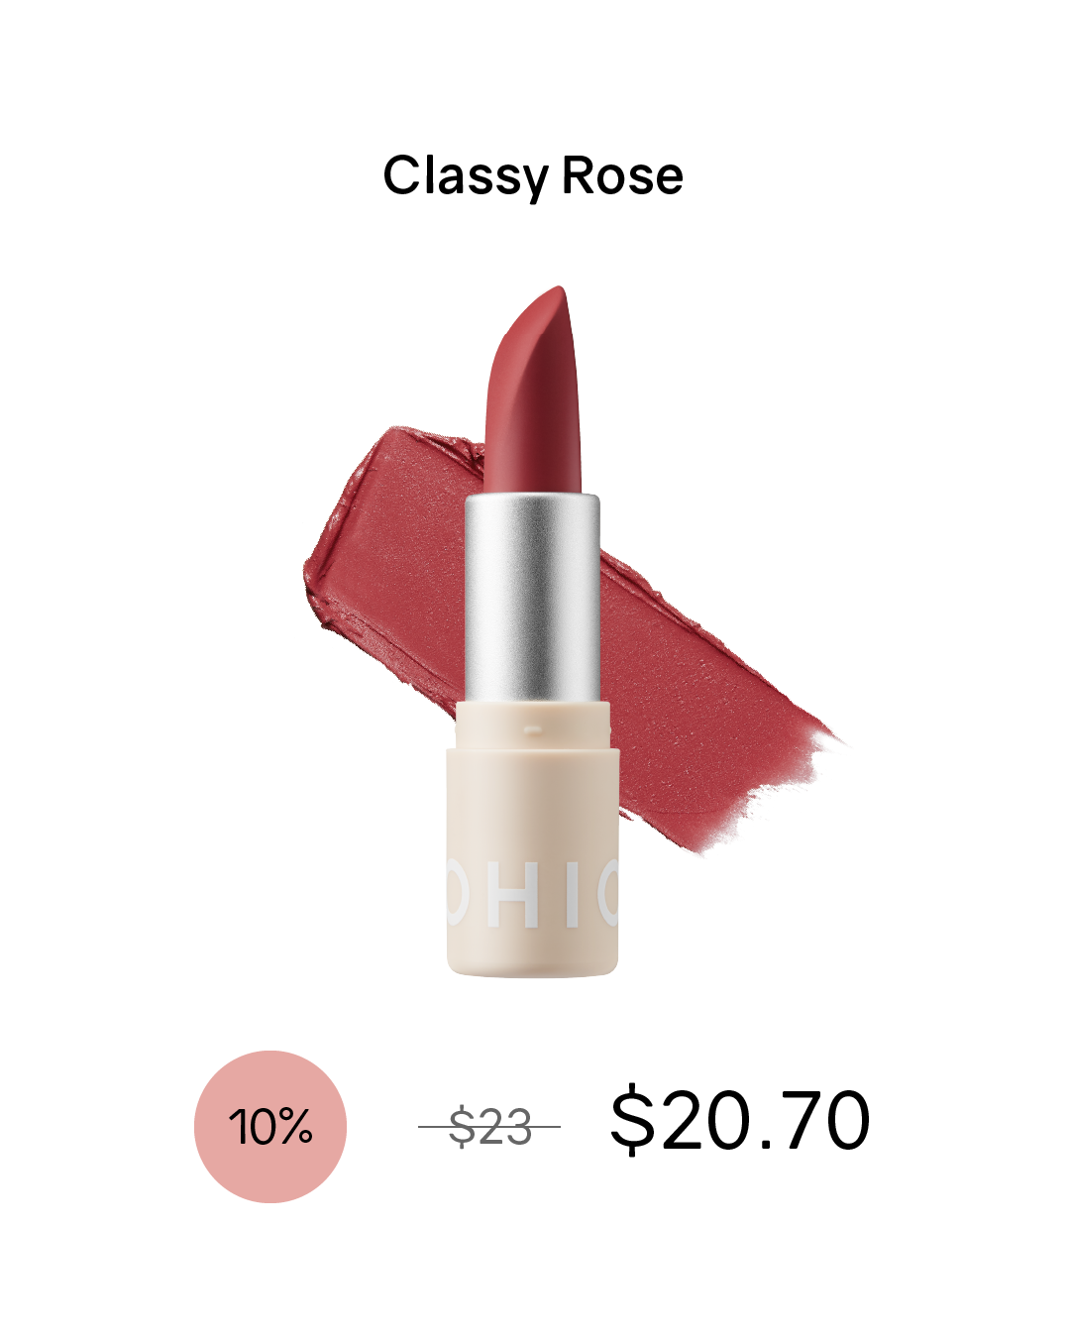Click the red lipstick bullet tip
Viewport: 1070px width, 1338px height.
tap(532, 389)
